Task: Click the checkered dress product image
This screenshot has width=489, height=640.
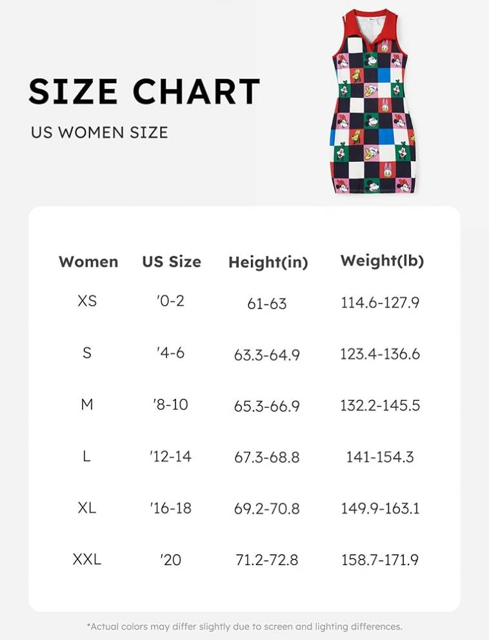Action: click(373, 101)
